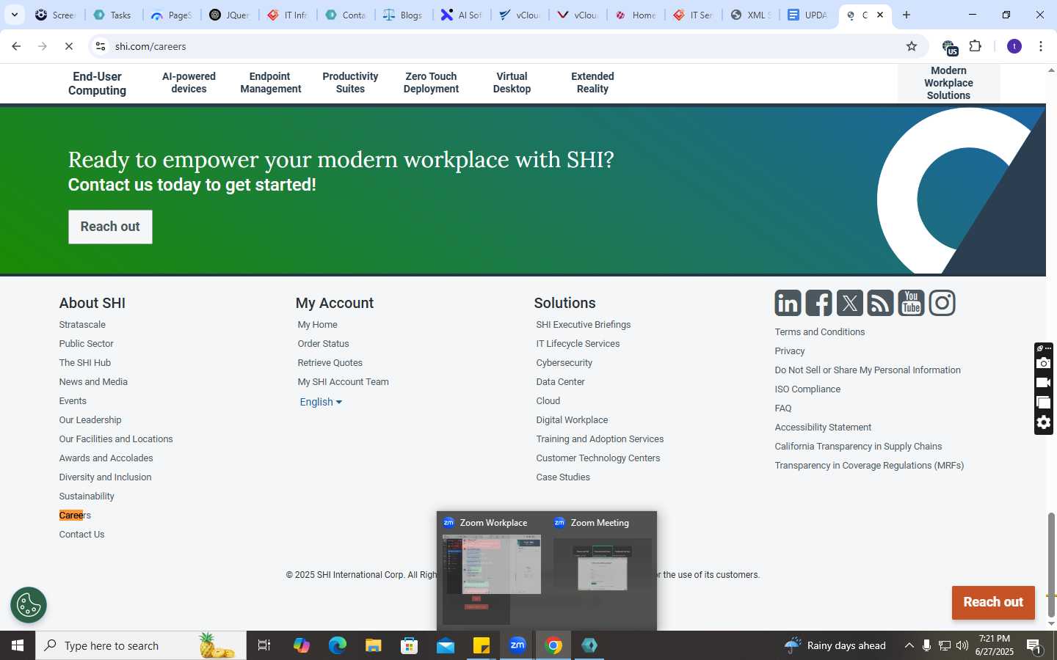Show hidden system tray icons chevron
The width and height of the screenshot is (1057, 660).
coord(909,645)
